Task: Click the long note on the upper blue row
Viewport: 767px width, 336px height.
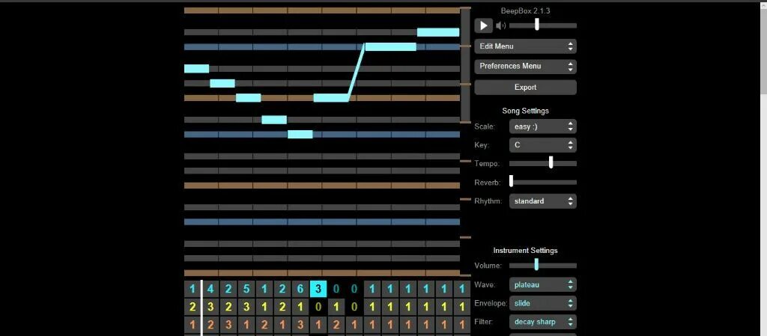Action: coord(390,47)
